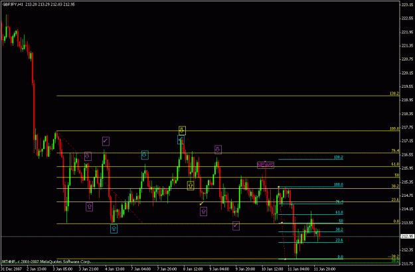
Task: Click the yellow Fibonacci 138.2 label
Action: 394,94
